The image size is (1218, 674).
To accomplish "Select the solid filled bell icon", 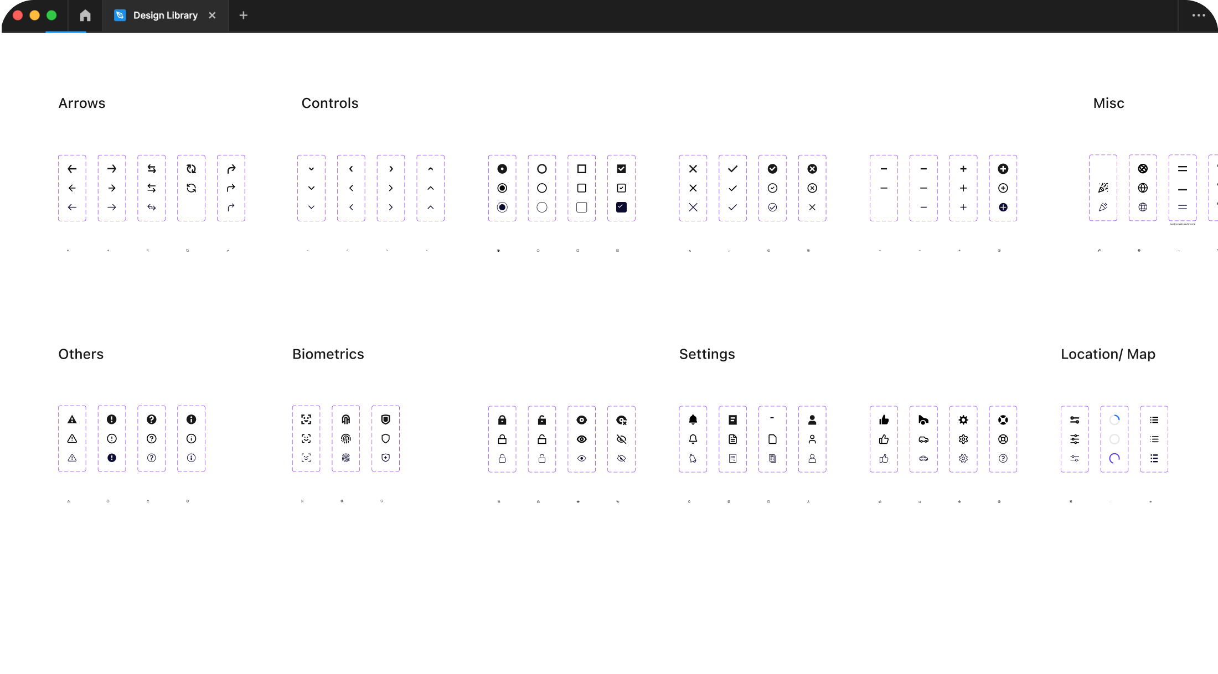I will (x=693, y=420).
